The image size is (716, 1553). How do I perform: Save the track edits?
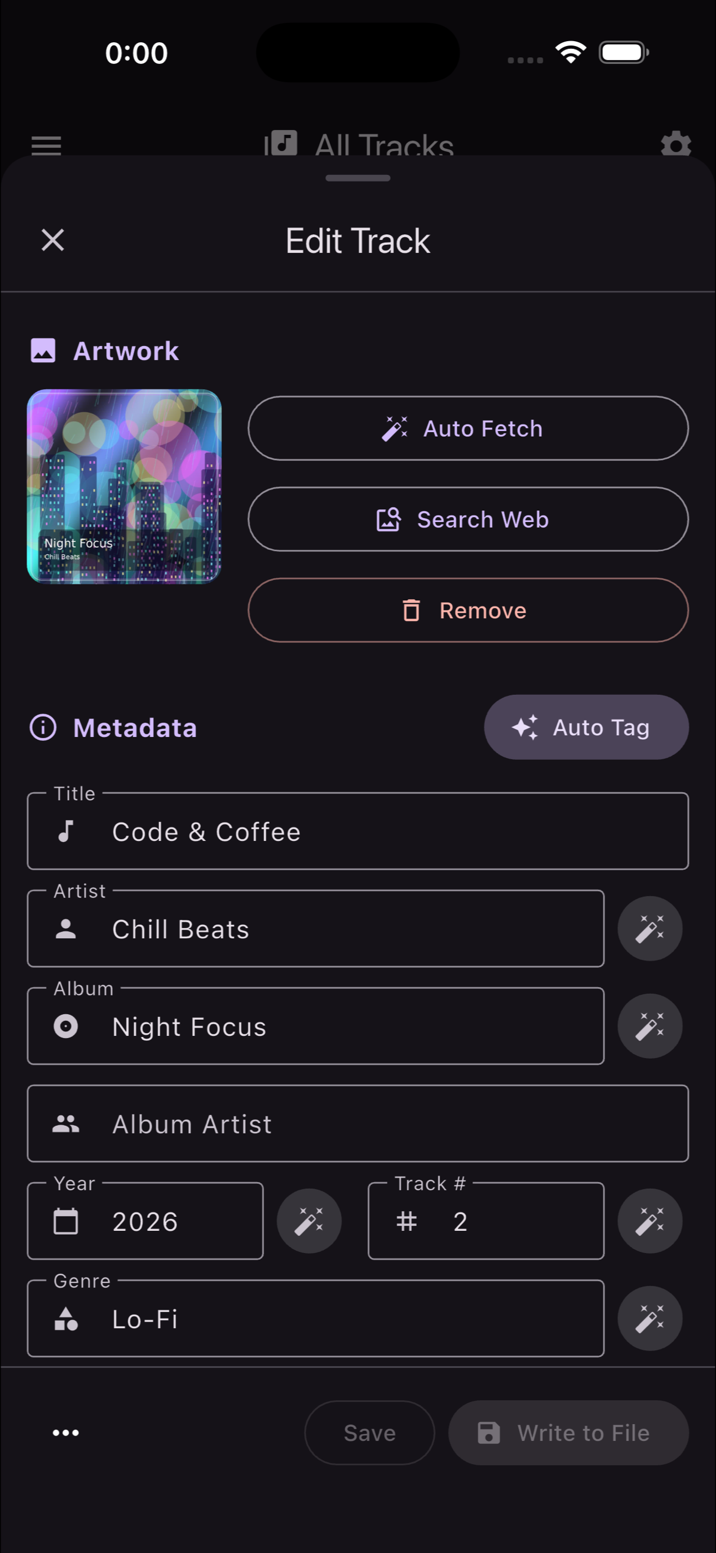[x=370, y=1432]
